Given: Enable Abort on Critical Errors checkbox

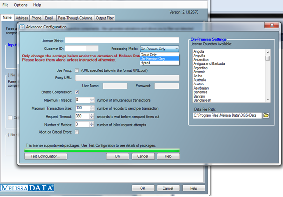Looking at the screenshot, I should pos(77,132).
